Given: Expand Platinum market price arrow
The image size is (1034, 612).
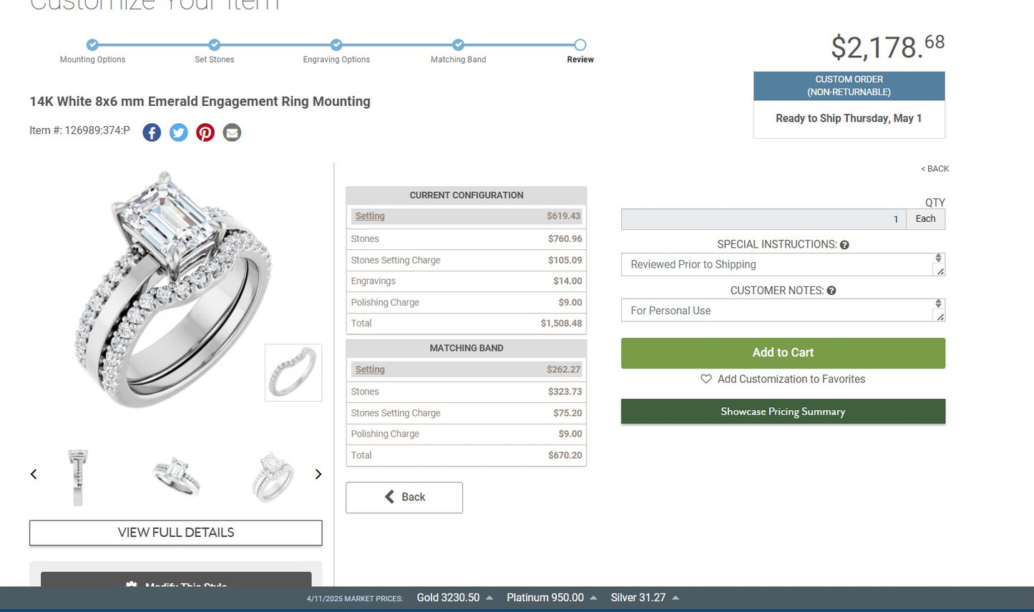Looking at the screenshot, I should tap(593, 598).
